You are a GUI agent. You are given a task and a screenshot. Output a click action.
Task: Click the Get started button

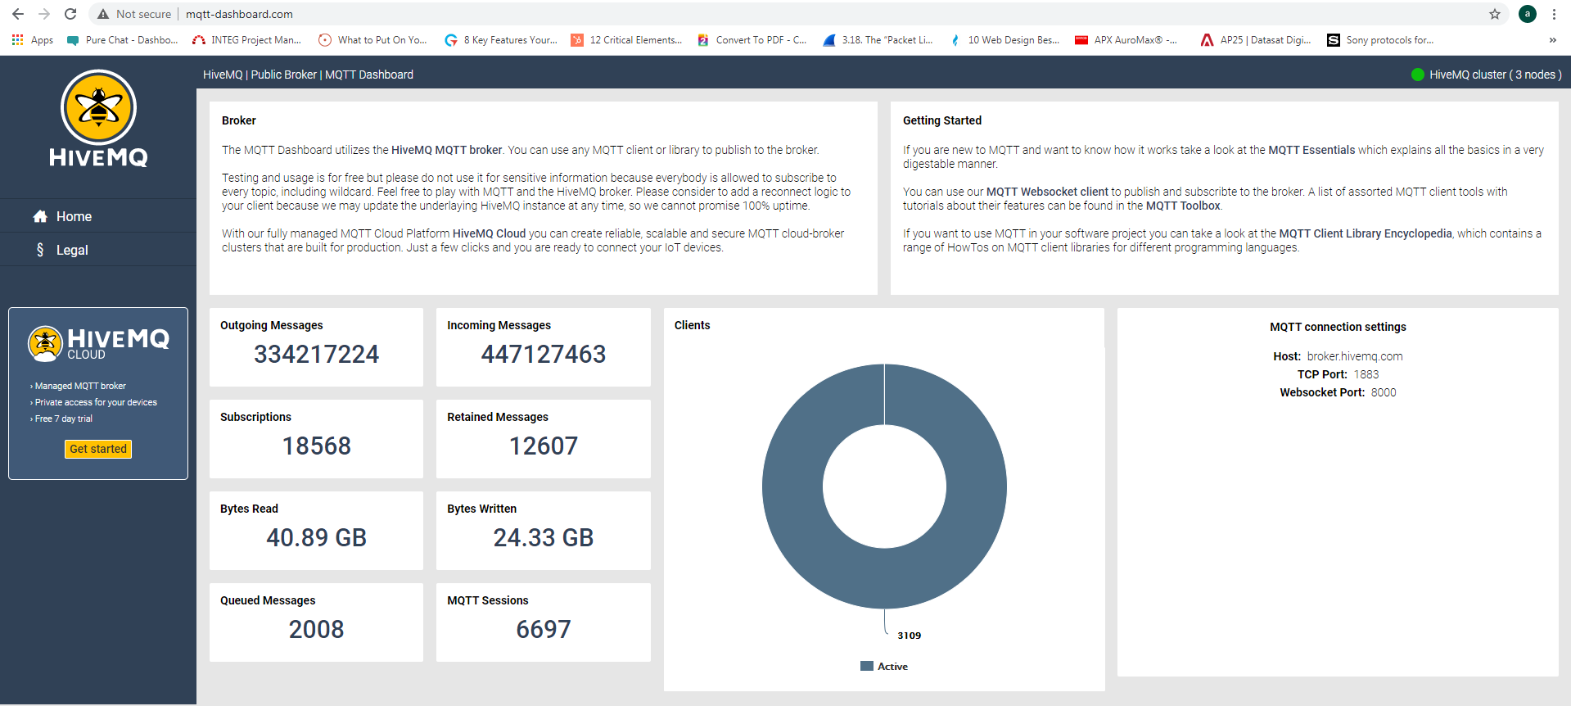tap(98, 449)
